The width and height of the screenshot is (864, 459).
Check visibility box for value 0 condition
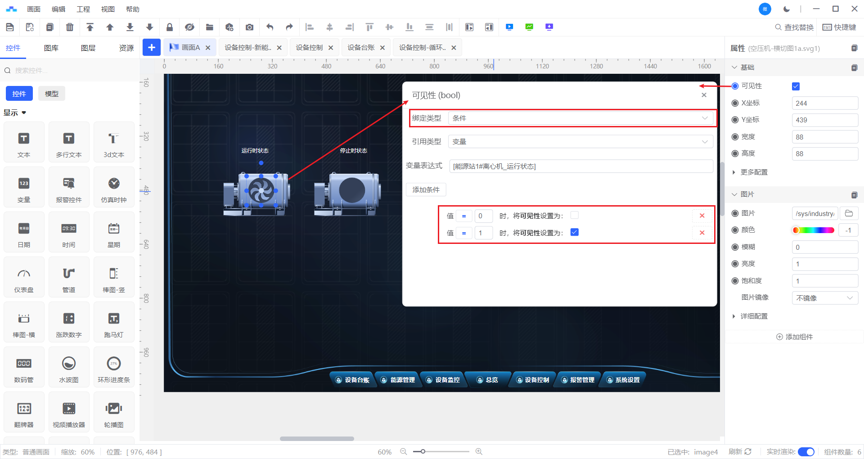(x=575, y=215)
